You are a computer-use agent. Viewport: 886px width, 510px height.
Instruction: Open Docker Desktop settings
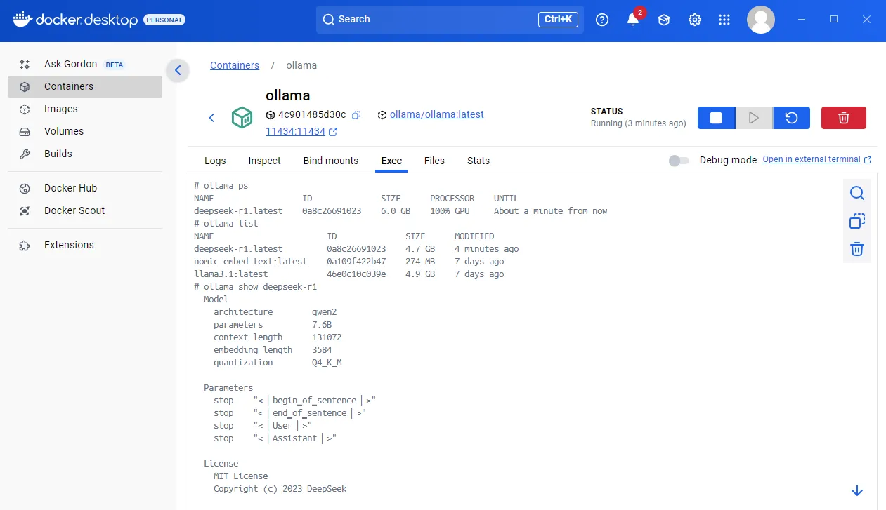pos(694,20)
